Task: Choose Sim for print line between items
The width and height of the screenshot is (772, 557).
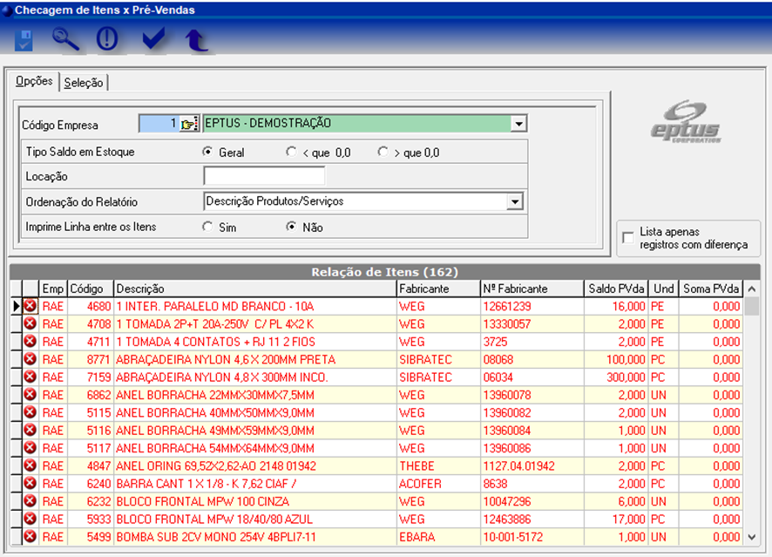Action: click(x=207, y=227)
